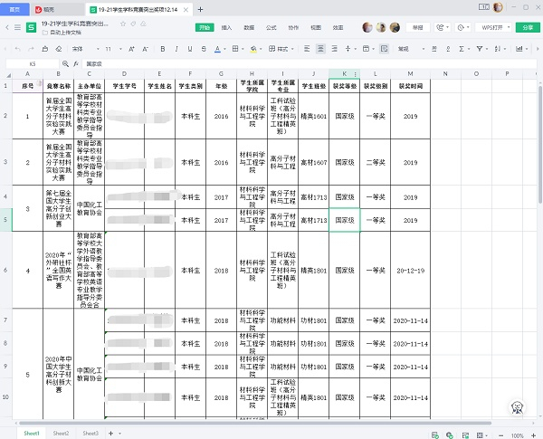The height and width of the screenshot is (439, 543).
Task: Click the Filter funnel icon
Action: (x=480, y=49)
